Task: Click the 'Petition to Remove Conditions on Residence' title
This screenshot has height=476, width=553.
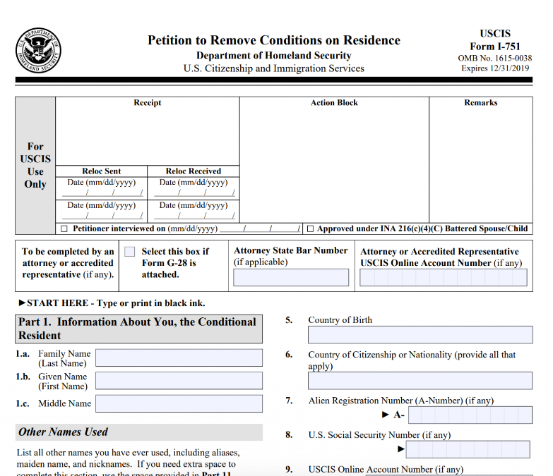Action: (274, 40)
